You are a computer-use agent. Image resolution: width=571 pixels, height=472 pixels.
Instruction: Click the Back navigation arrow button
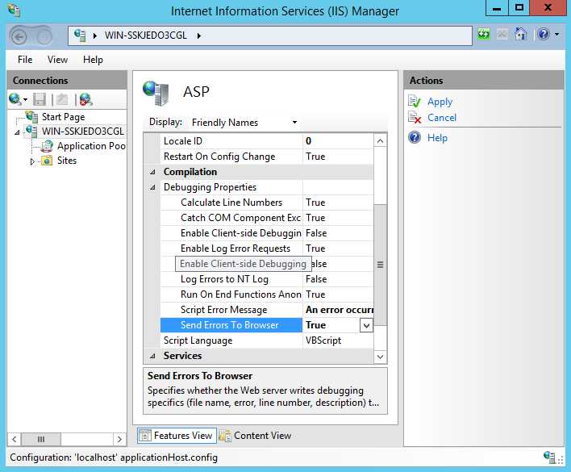(x=19, y=36)
